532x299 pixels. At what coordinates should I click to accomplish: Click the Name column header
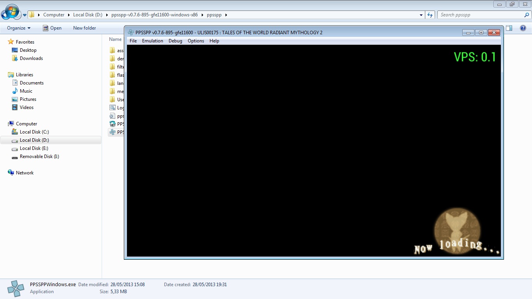(115, 39)
